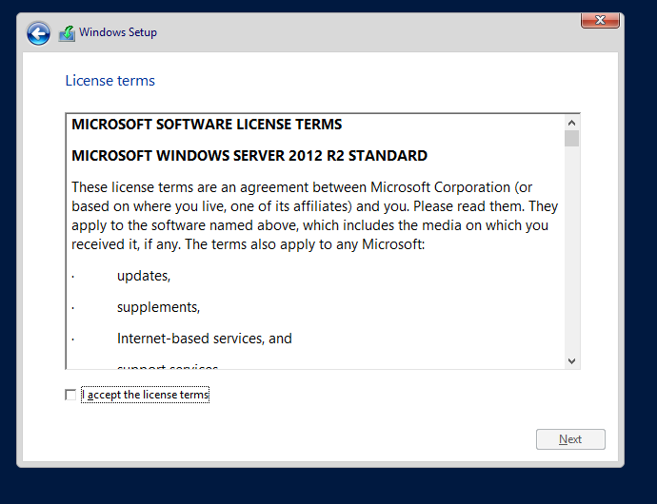This screenshot has height=504, width=657.
Task: Click the blue back arrow button
Action: pyautogui.click(x=38, y=34)
